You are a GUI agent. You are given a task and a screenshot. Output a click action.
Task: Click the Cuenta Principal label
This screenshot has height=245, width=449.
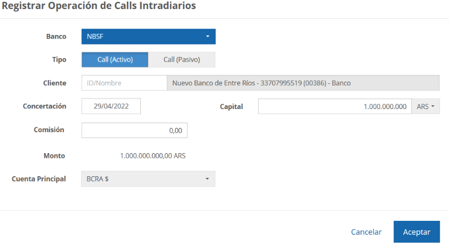click(39, 179)
